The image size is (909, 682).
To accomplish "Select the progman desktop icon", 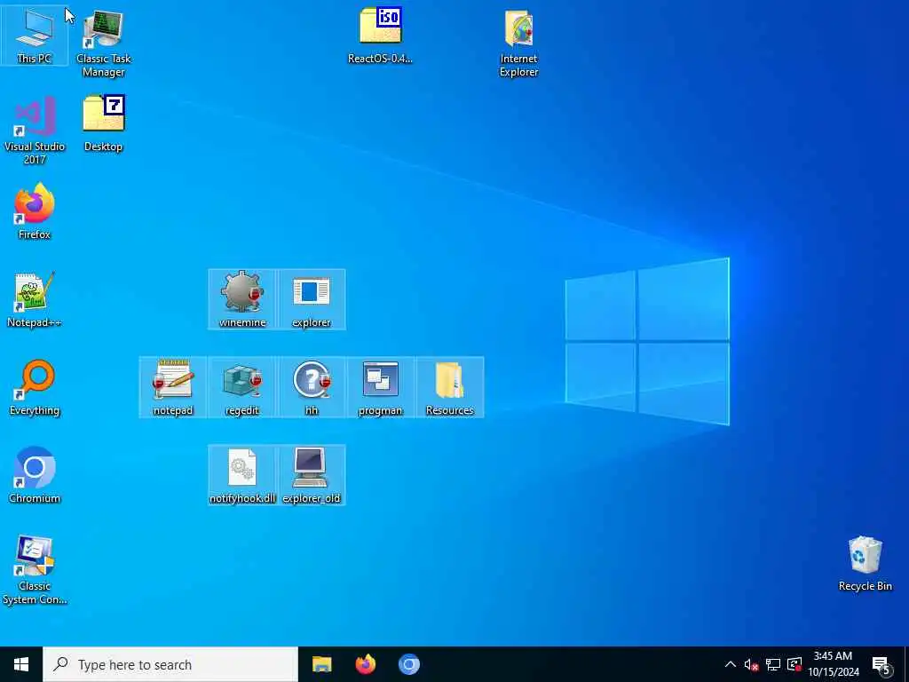I will click(380, 387).
